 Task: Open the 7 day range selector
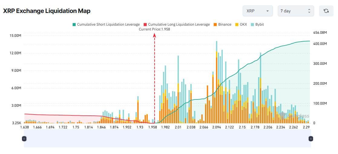[x=296, y=11]
